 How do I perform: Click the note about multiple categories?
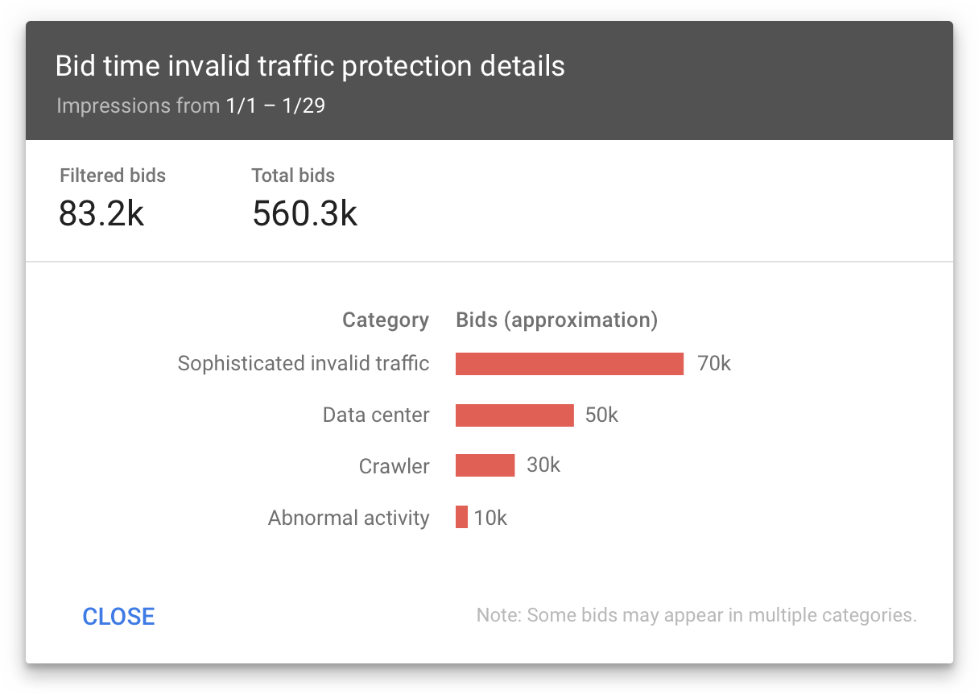click(696, 616)
